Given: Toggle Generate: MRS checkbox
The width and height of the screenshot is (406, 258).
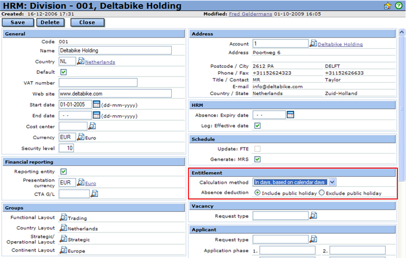Looking at the screenshot, I should point(258,159).
